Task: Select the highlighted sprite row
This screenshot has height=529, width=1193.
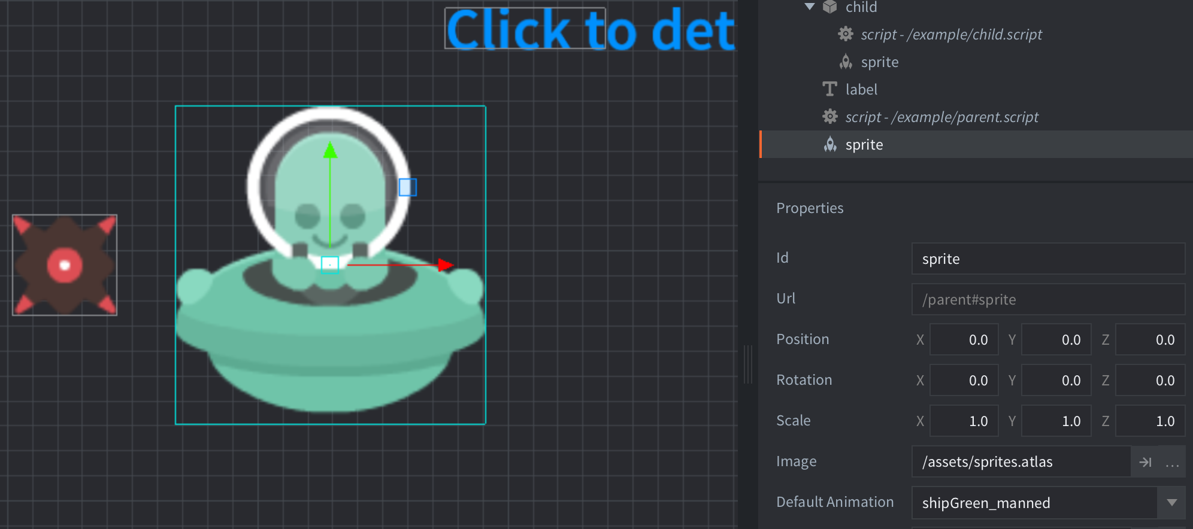Action: pos(976,144)
